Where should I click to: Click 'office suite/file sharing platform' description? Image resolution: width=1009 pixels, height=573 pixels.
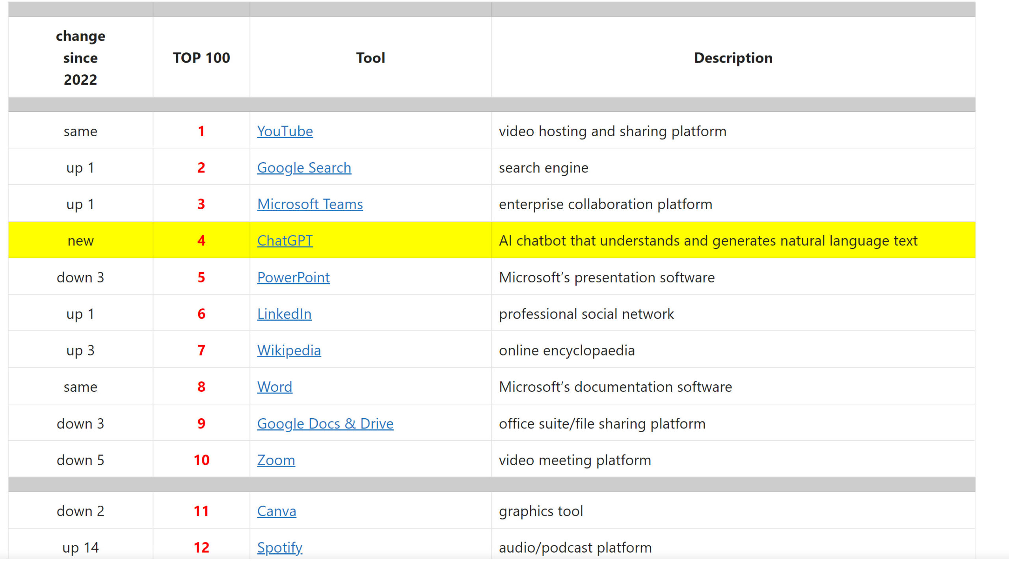[602, 423]
